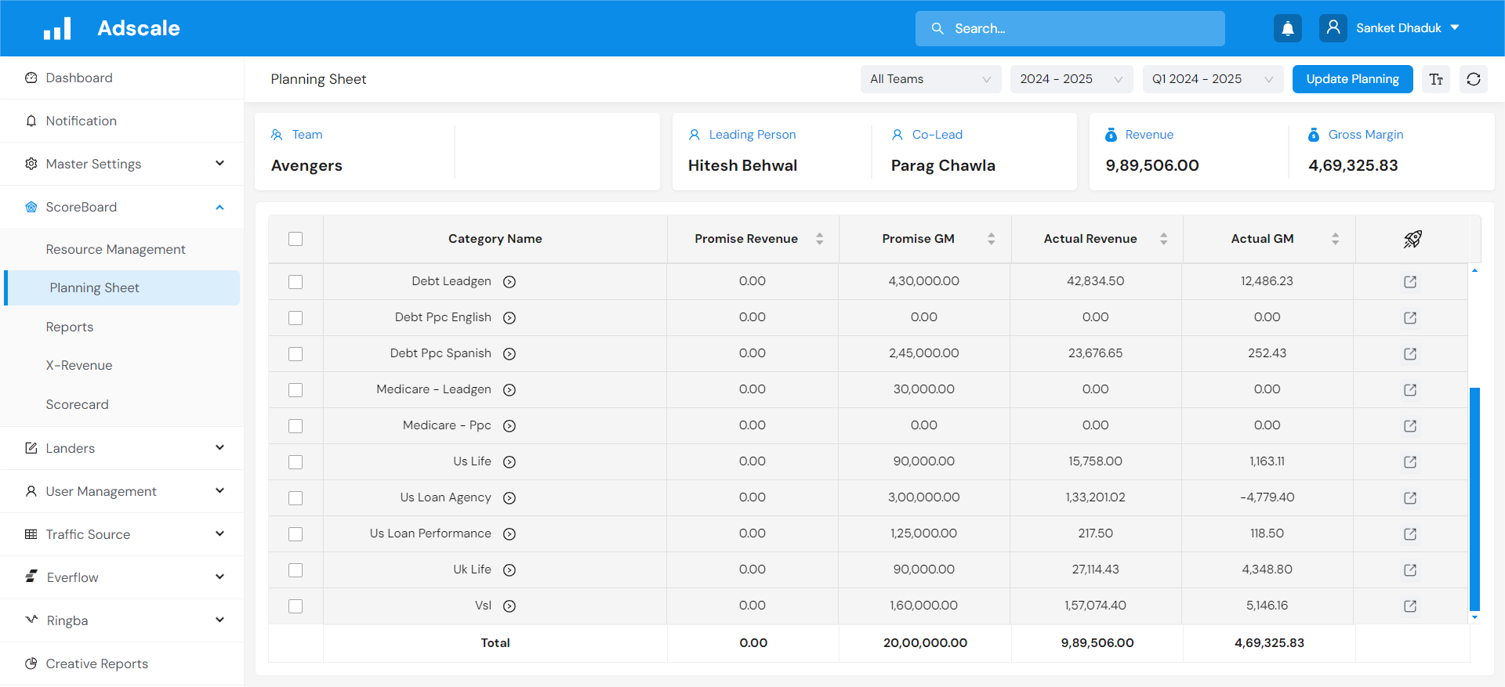Open the Sanket Dhaduk user dropdown
The image size is (1505, 687).
(1408, 28)
